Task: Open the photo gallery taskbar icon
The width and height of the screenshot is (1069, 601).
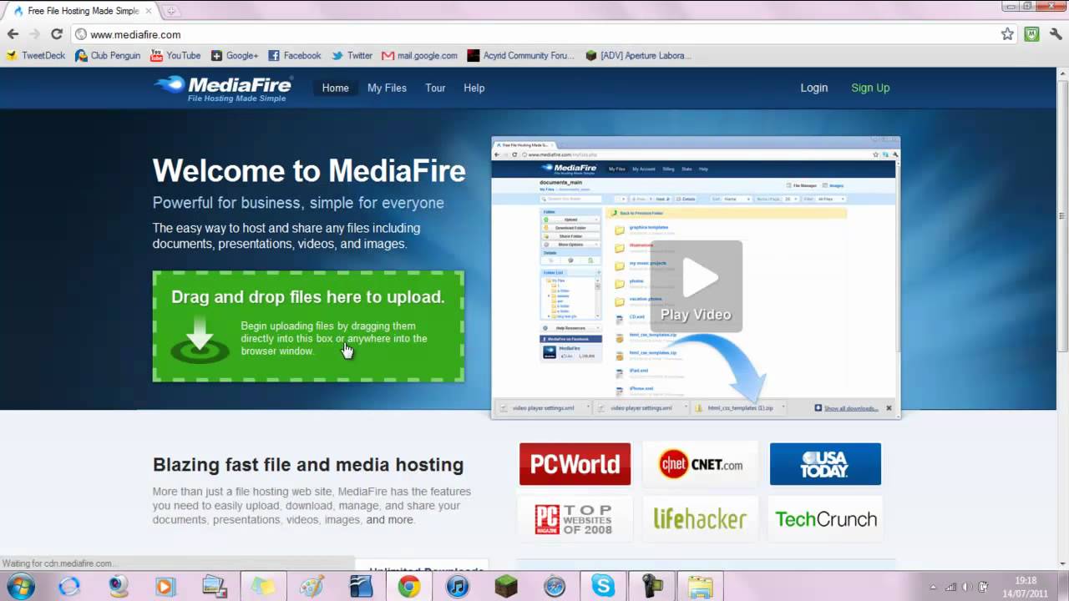Action: coord(214,587)
